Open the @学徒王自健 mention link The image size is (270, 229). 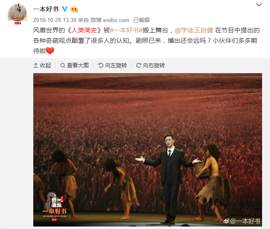coord(194,30)
